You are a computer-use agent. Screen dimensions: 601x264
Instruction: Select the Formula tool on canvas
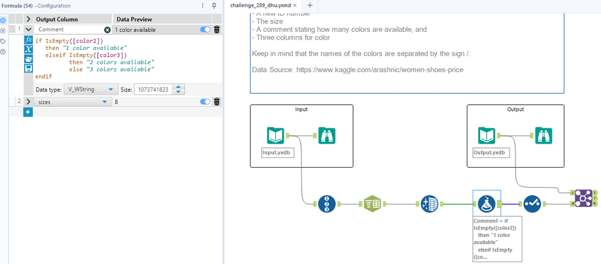click(x=487, y=204)
